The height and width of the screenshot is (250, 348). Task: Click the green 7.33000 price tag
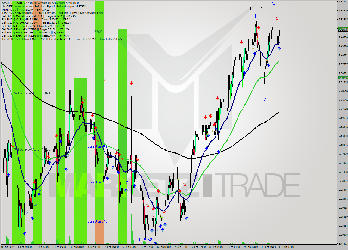point(343,77)
